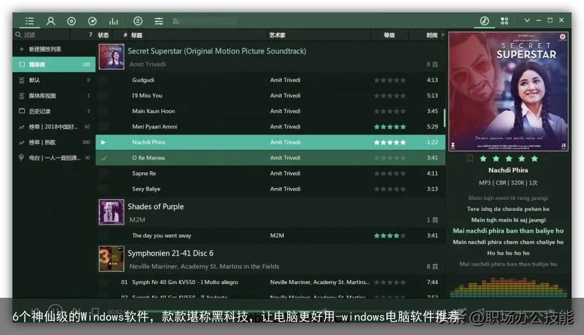Image resolution: width=584 pixels, height=335 pixels.
Task: Click the spectrum visualizer under lyrics
Action: click(x=508, y=287)
